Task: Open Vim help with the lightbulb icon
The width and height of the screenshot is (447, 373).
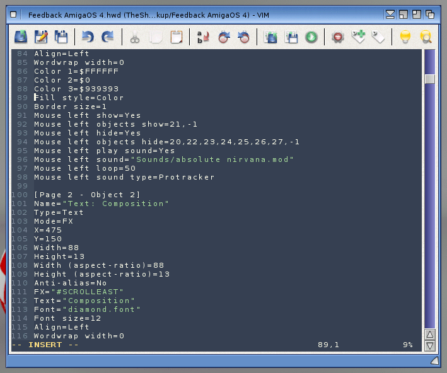Action: 405,37
